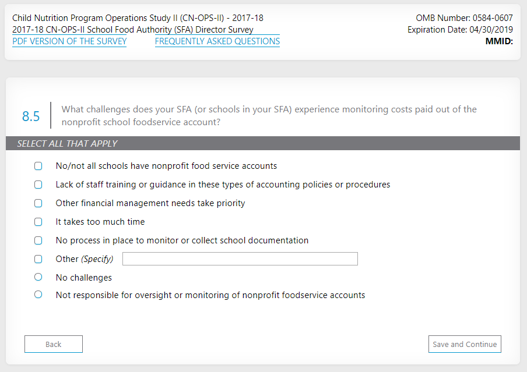The width and height of the screenshot is (527, 372).
Task: Click the Other (Specify) text field
Action: click(240, 259)
